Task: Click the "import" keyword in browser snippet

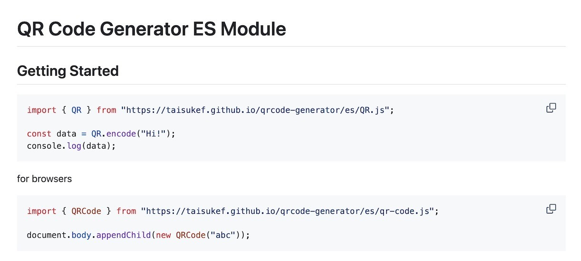Action: (x=41, y=211)
